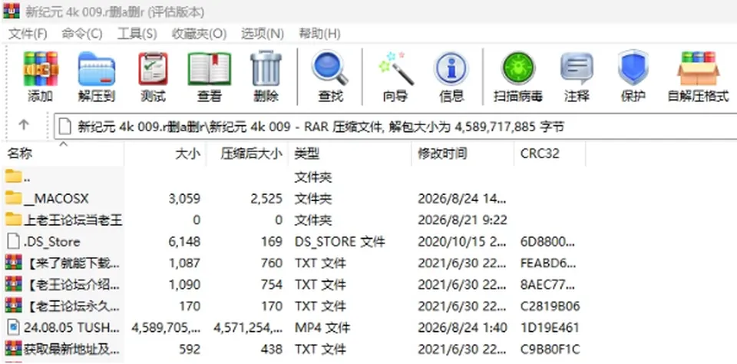Open the 收藏夹(O) menu
Image resolution: width=737 pixels, height=364 pixels.
pyautogui.click(x=199, y=34)
